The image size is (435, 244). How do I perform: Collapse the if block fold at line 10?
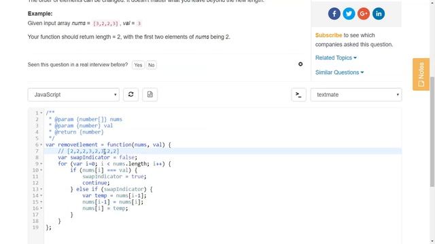point(41,170)
